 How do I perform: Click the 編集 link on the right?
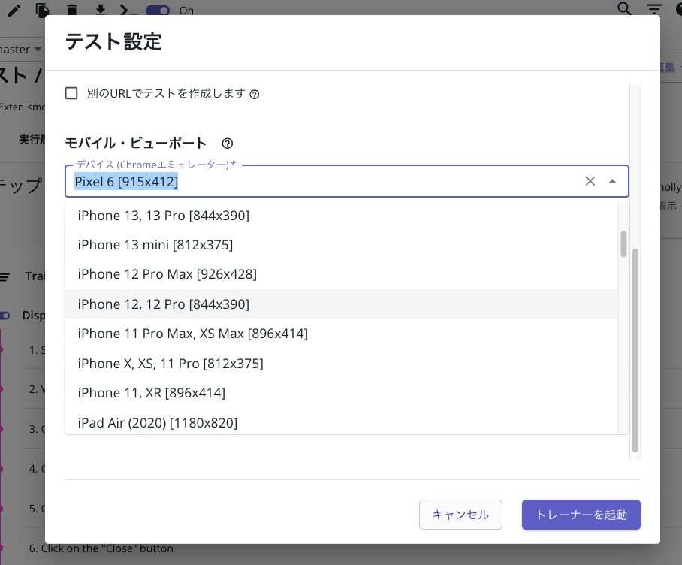tap(667, 67)
